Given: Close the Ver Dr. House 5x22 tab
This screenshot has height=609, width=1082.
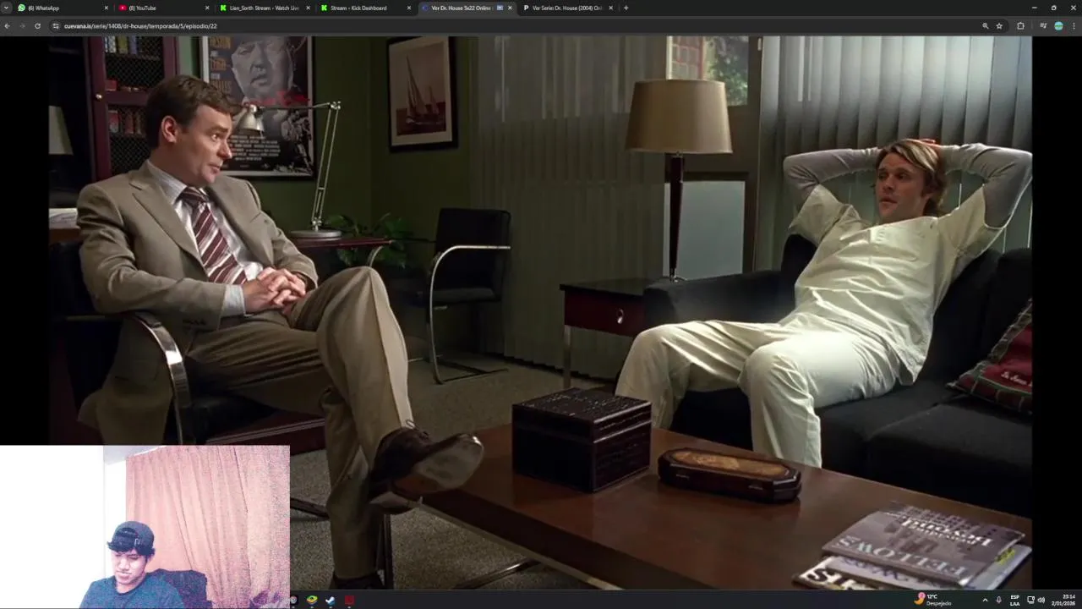Looking at the screenshot, I should pos(510,8).
